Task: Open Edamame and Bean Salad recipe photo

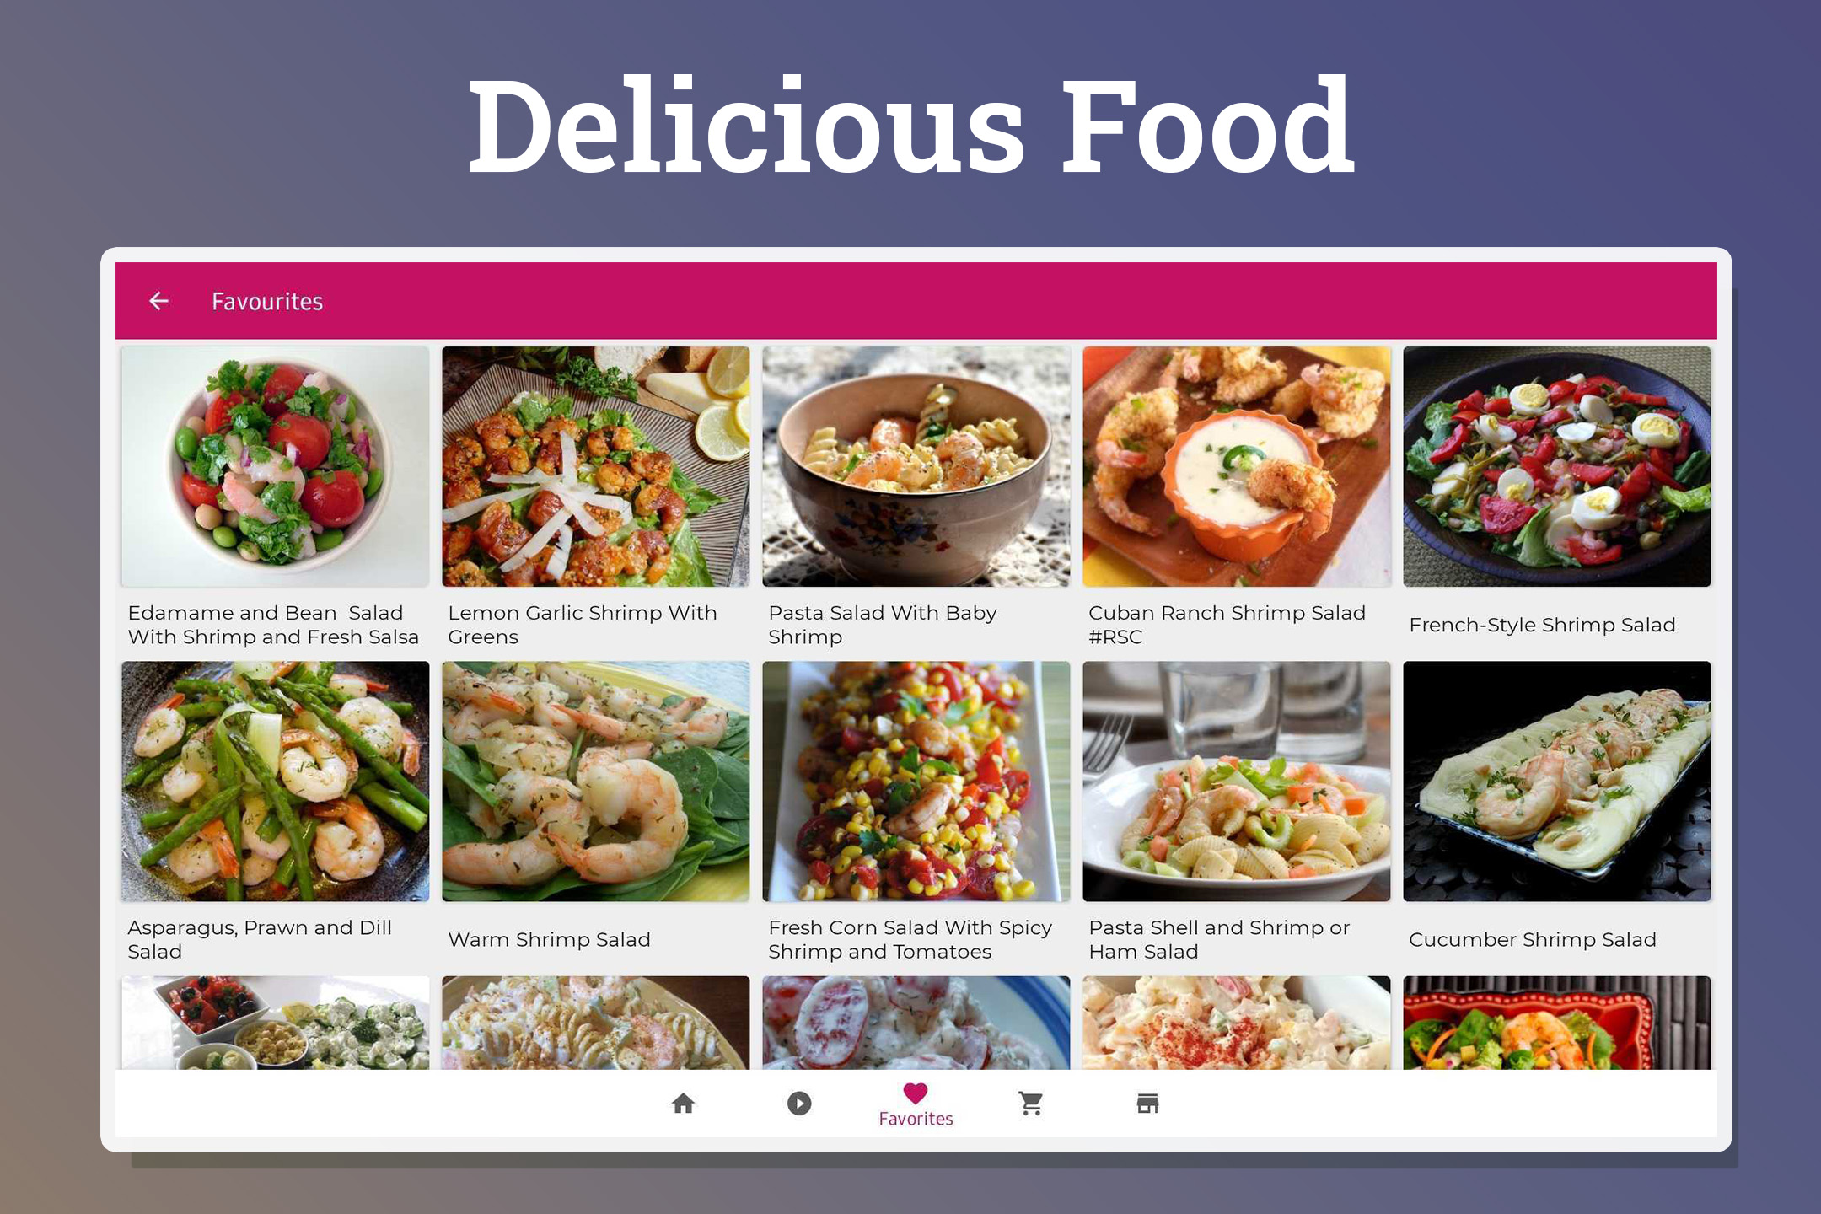Action: coord(275,466)
